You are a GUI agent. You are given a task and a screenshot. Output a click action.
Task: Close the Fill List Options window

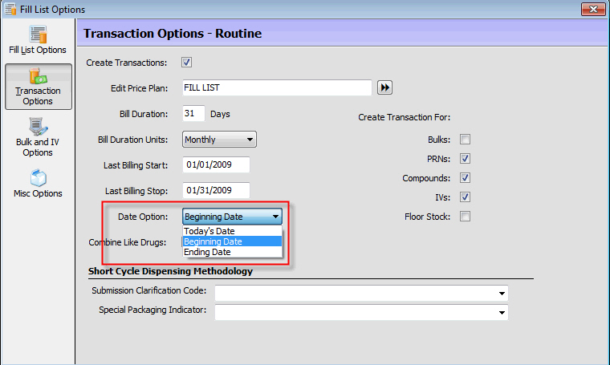pos(591,9)
